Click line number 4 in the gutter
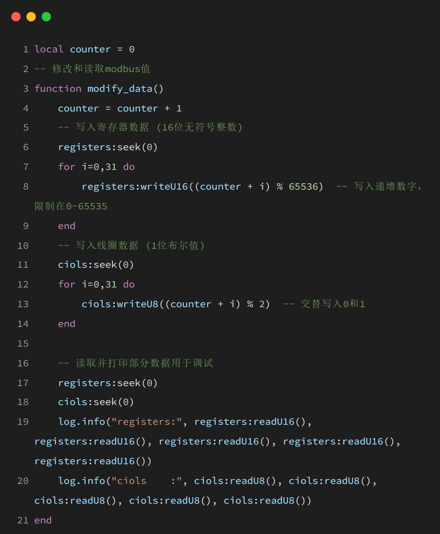The height and width of the screenshot is (534, 440). (26, 108)
